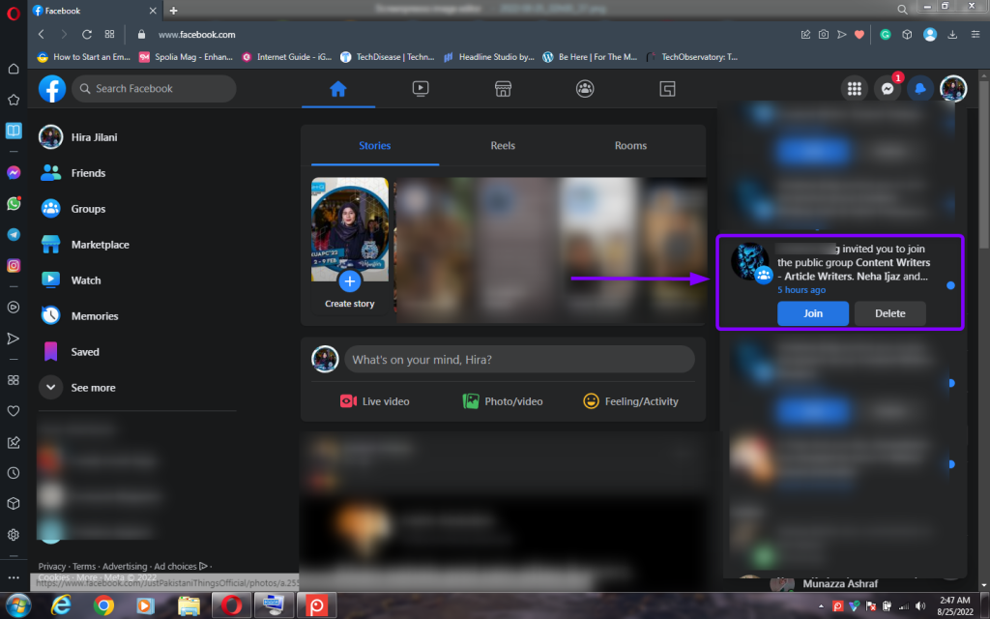Open Internet Explorer from the taskbar
Screen dimensions: 990x619
coord(61,605)
